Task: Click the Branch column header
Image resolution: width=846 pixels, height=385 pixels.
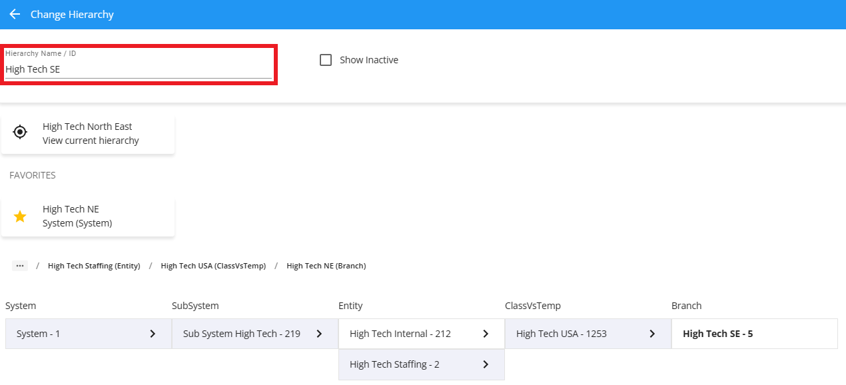Action: [687, 306]
